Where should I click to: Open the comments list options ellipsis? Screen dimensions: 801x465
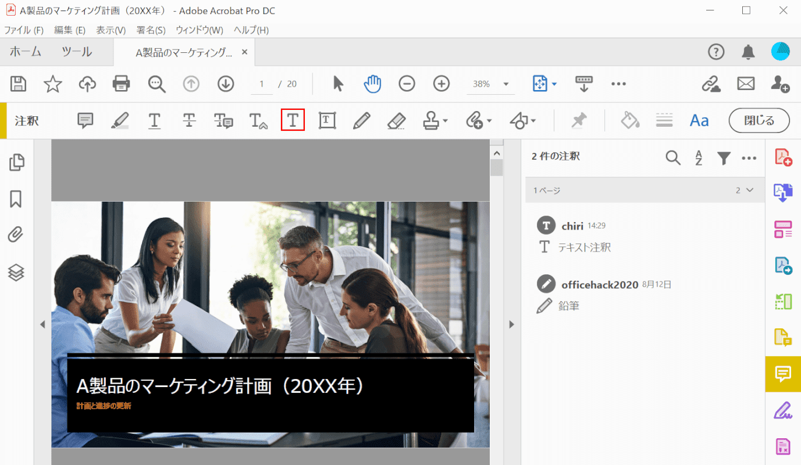click(749, 158)
